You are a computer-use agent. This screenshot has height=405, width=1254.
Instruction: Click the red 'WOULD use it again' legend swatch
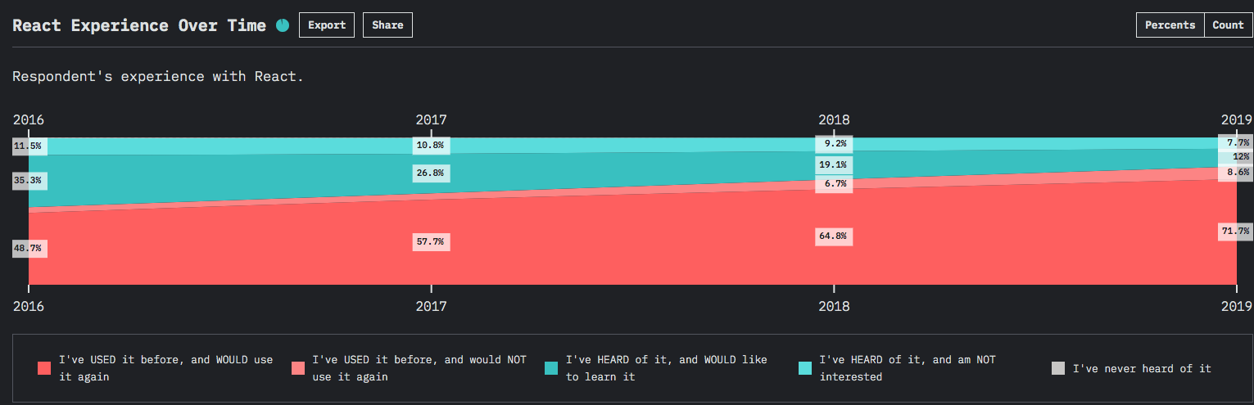tap(45, 368)
